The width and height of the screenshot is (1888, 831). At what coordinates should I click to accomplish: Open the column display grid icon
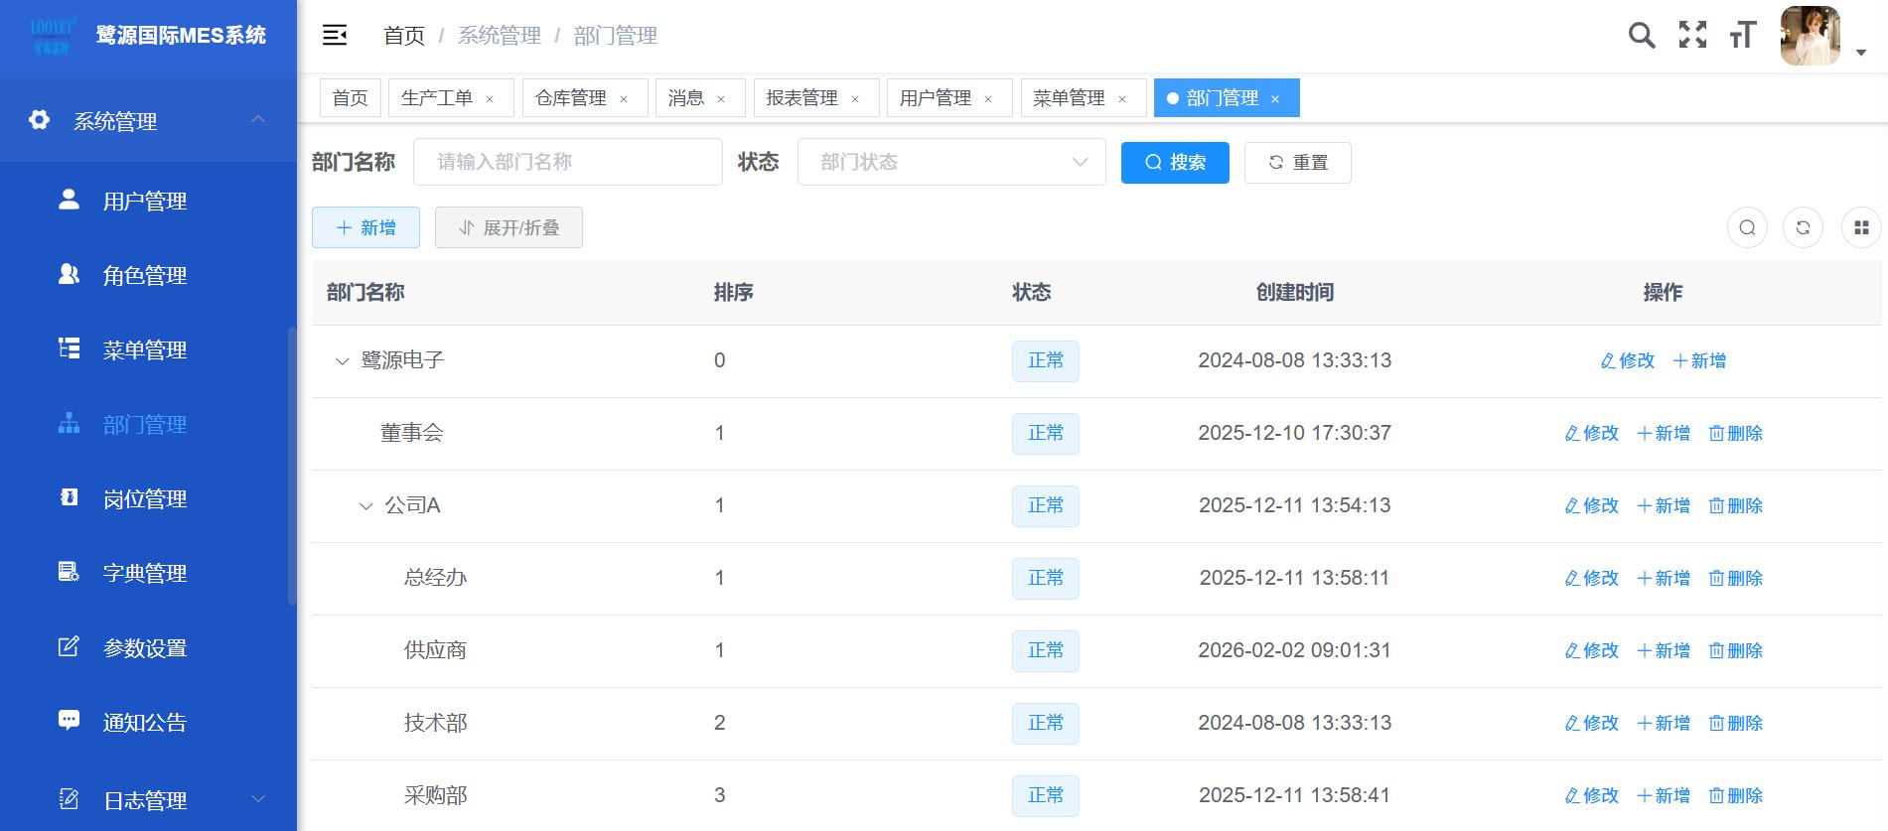(x=1861, y=228)
